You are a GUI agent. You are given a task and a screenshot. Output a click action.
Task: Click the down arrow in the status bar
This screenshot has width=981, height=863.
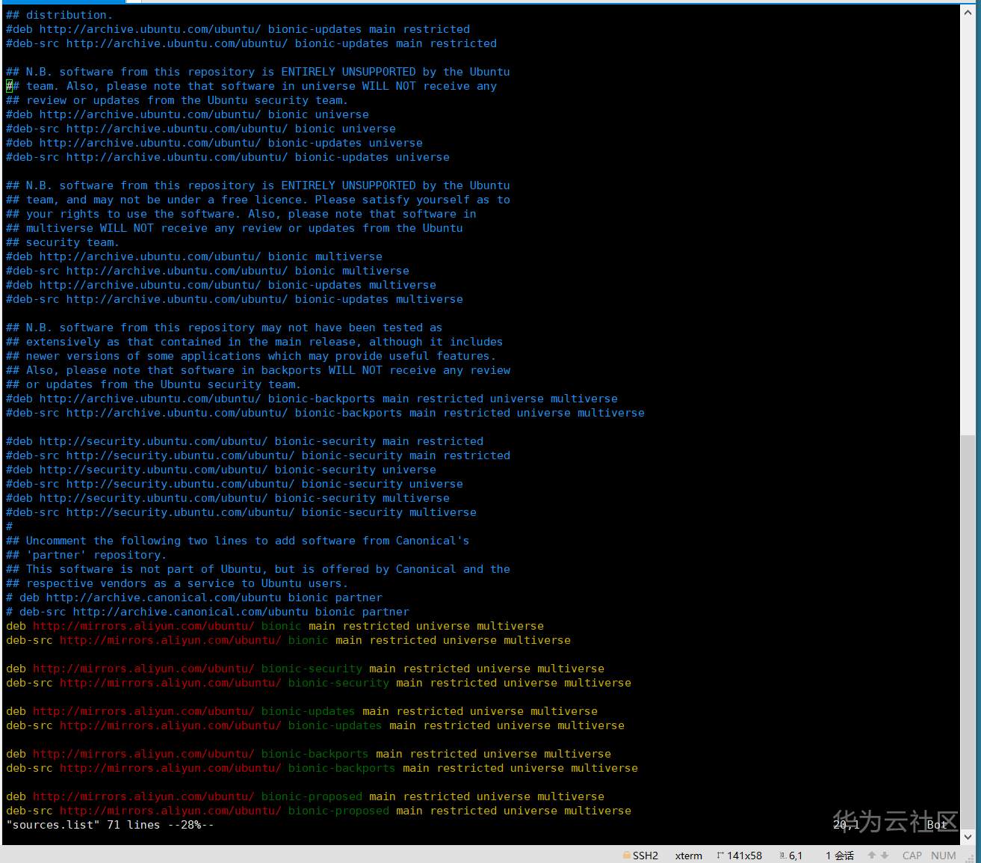coord(885,856)
